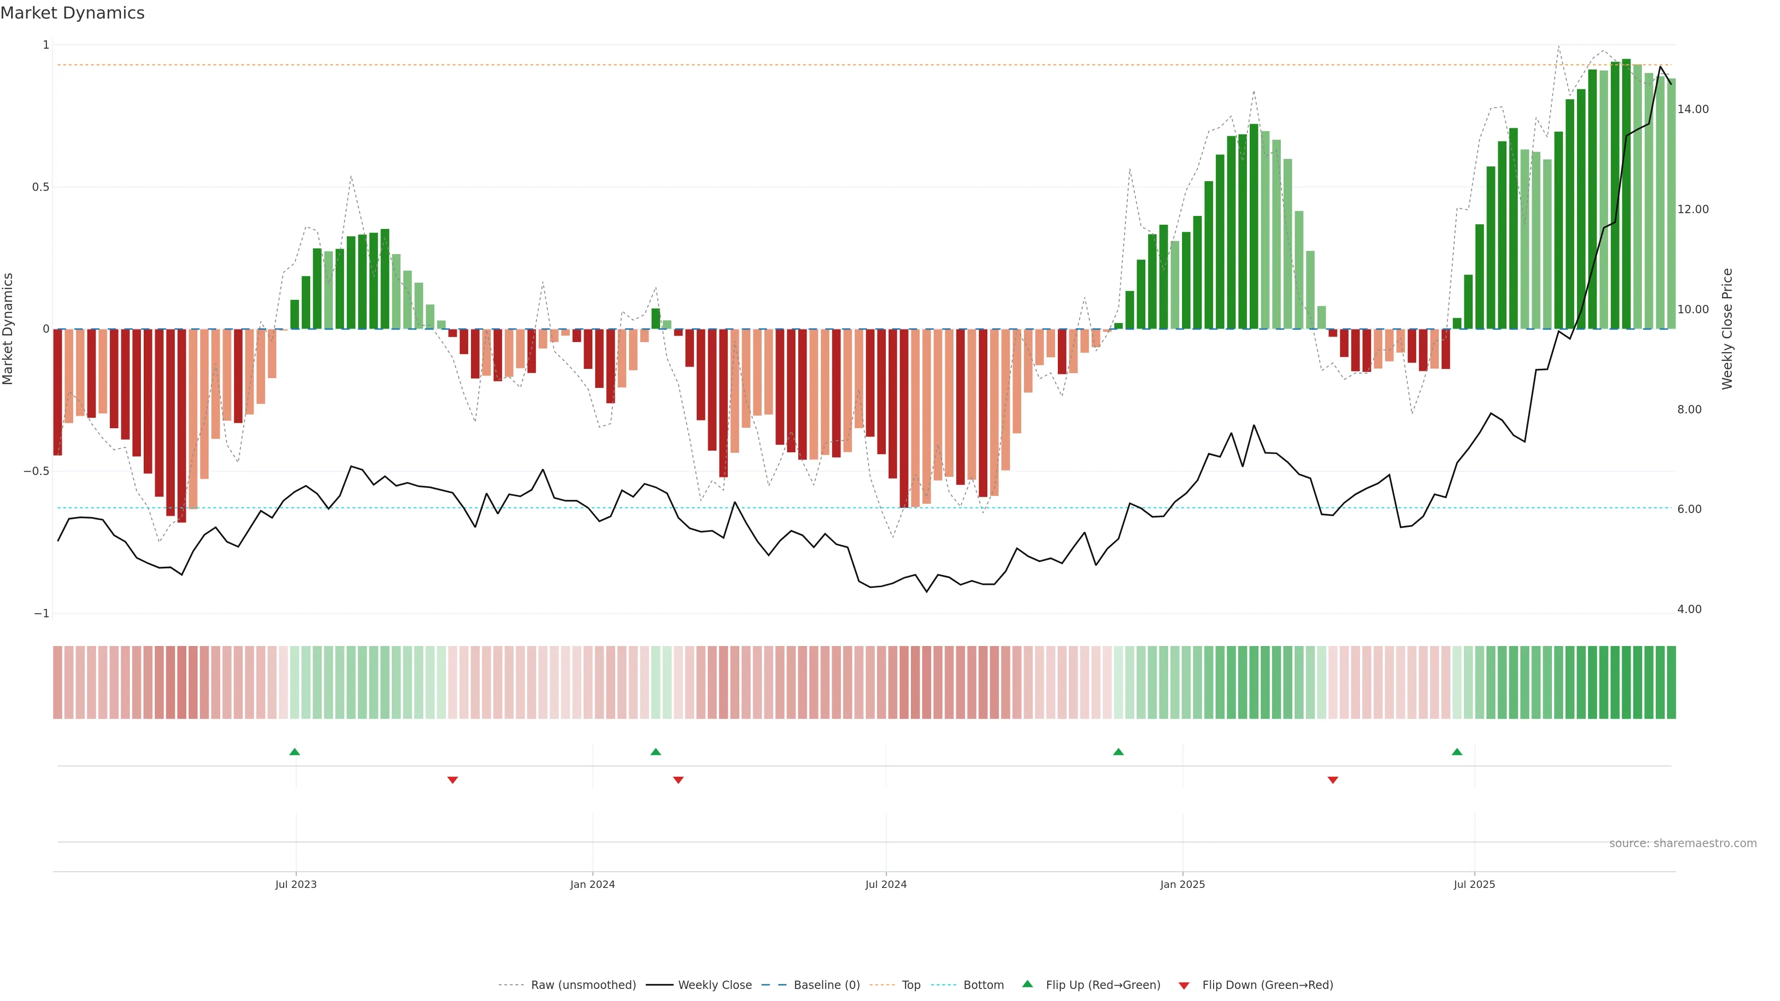
Task: Click the first red flip-down triangle marker
Action: [x=452, y=780]
